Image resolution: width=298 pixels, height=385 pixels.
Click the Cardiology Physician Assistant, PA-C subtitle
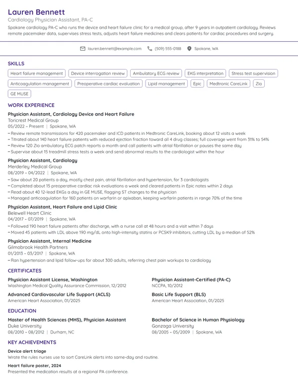[x=50, y=20]
